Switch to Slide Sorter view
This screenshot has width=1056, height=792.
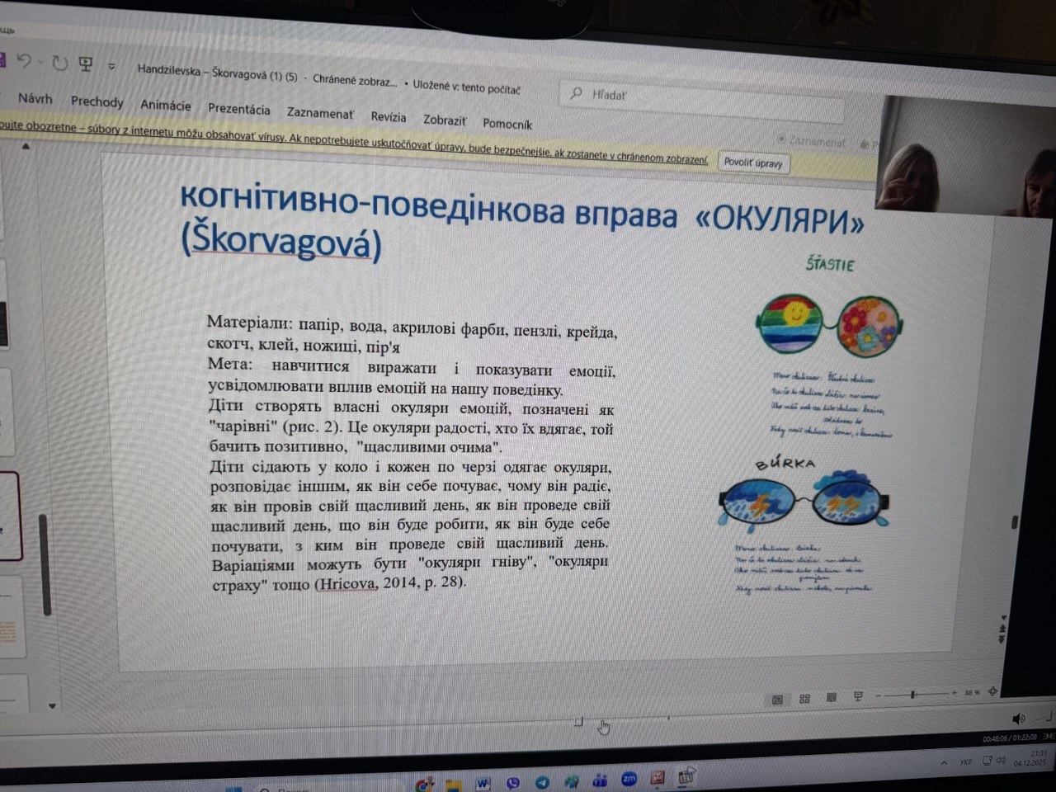[x=804, y=699]
